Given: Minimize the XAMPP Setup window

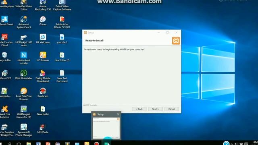Looking at the screenshot, I should click(158, 33).
